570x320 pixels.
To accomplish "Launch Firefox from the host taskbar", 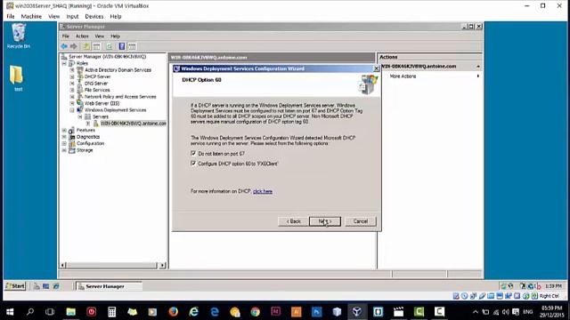I will 174,312.
